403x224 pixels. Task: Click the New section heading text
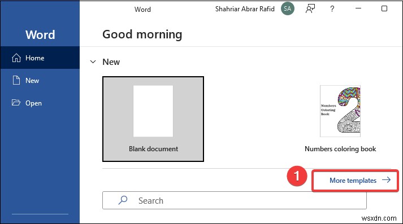click(111, 62)
